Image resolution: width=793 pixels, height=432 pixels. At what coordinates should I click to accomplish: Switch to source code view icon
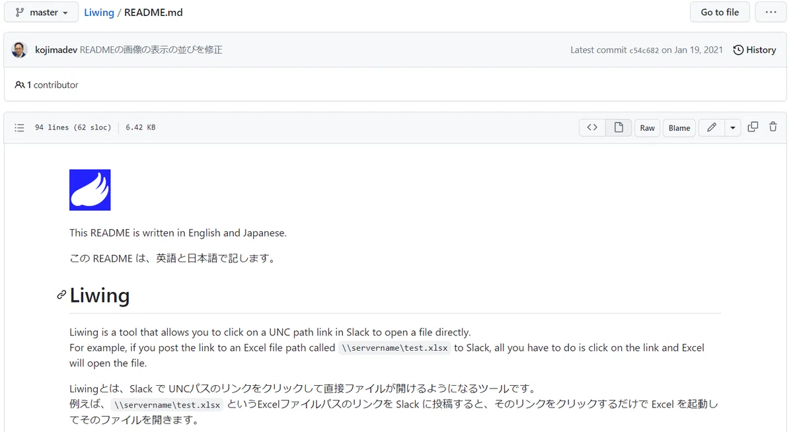tap(592, 127)
